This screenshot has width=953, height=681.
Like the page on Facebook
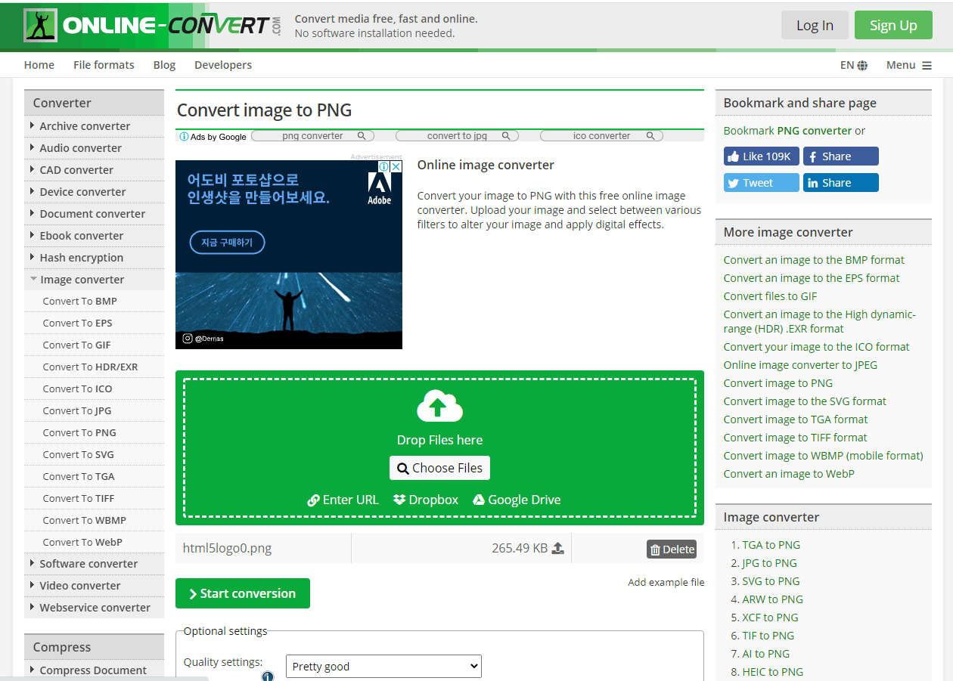(761, 156)
